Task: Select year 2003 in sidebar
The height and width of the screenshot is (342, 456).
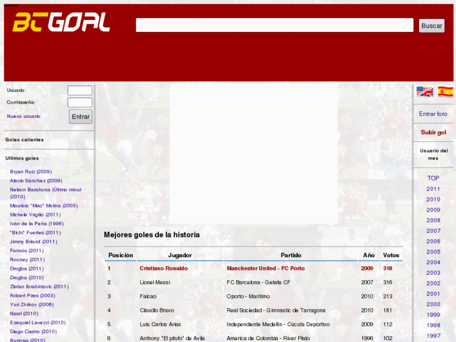Action: pyautogui.click(x=433, y=273)
